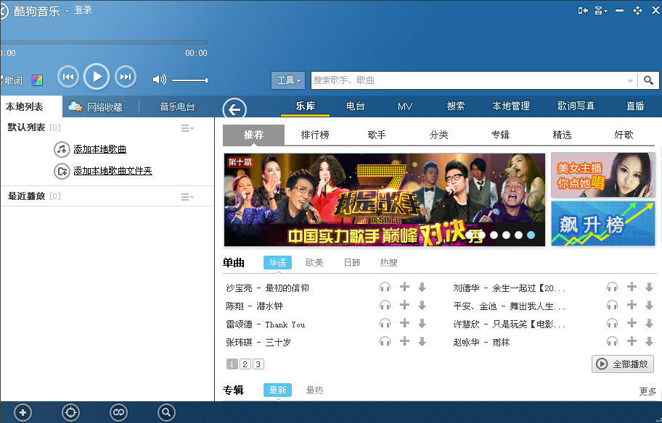The width and height of the screenshot is (662, 423).
Task: Listen to 陈翔 潜水钟 via headphone icon
Action: (x=385, y=305)
